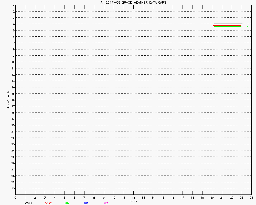Click the COR1 legend label

click(x=28, y=203)
